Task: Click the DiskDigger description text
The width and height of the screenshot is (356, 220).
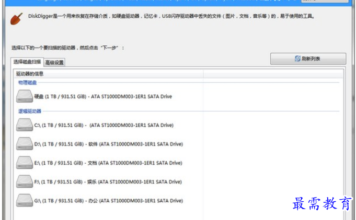Action: [x=171, y=16]
